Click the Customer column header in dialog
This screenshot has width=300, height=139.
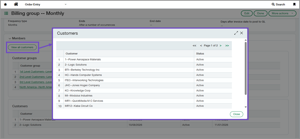pyautogui.click(x=129, y=54)
